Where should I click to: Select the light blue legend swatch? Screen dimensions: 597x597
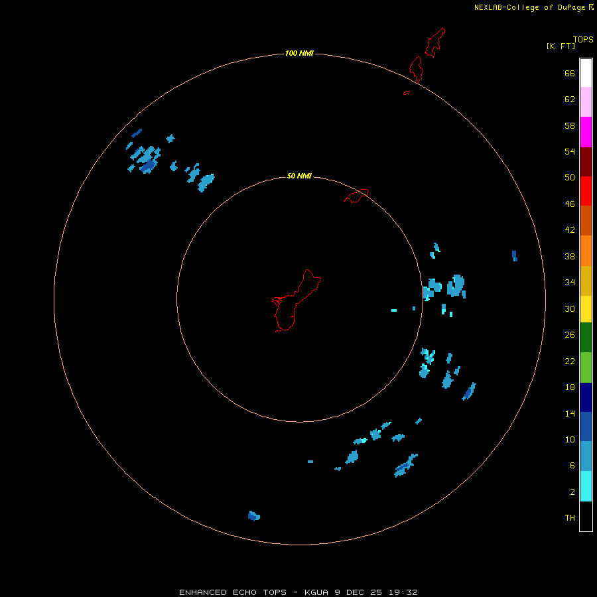click(x=586, y=456)
